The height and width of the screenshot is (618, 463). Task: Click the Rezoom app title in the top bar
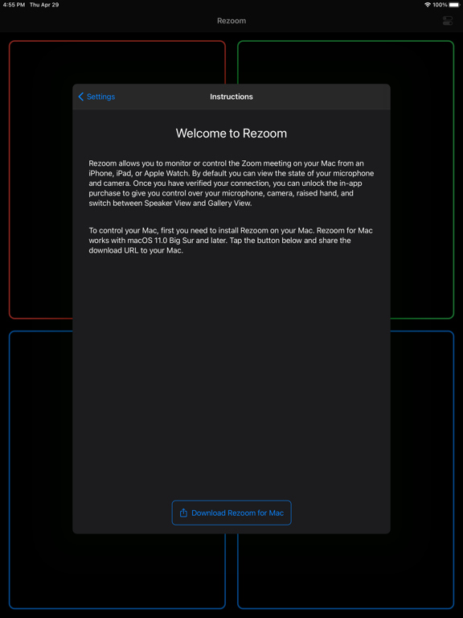231,21
